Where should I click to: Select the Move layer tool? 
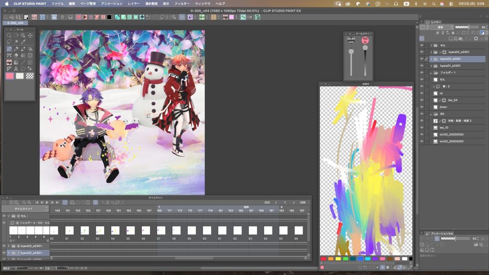tap(31, 35)
